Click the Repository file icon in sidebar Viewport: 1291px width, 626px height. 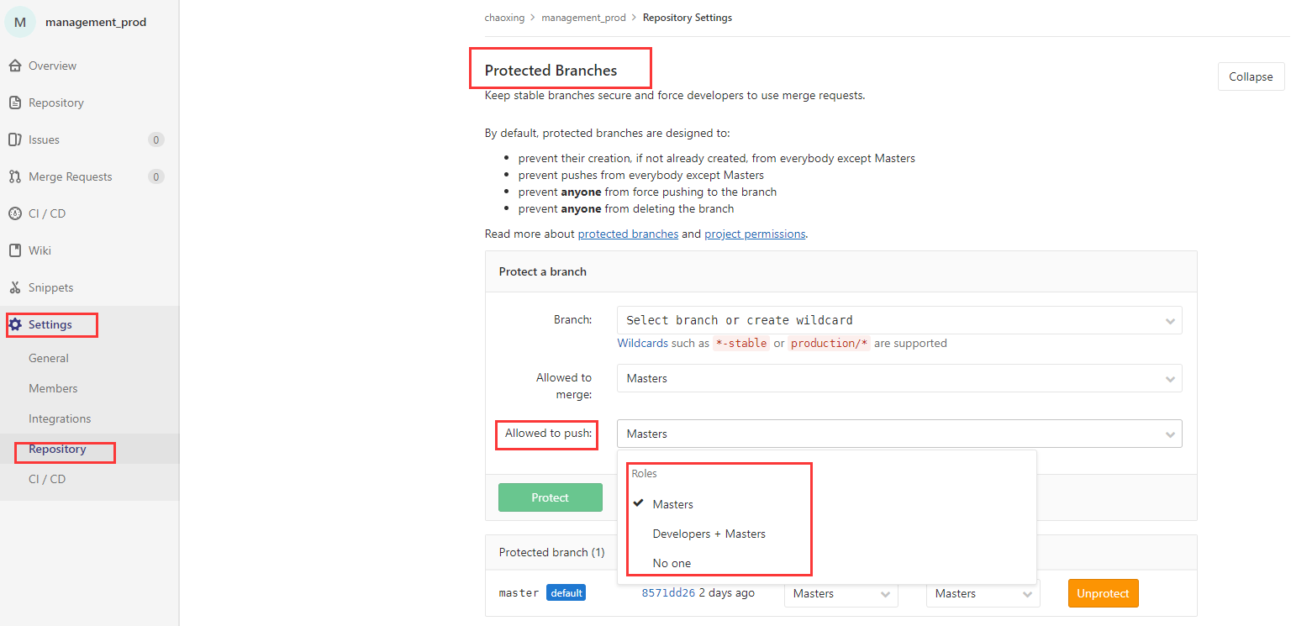(15, 103)
